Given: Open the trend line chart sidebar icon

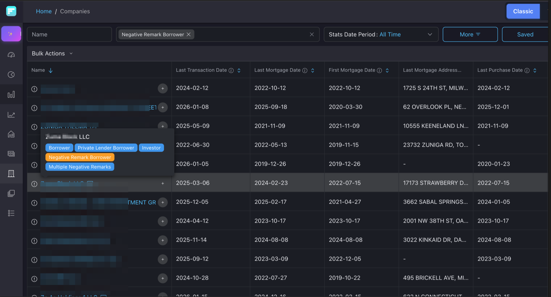Looking at the screenshot, I should click(11, 115).
